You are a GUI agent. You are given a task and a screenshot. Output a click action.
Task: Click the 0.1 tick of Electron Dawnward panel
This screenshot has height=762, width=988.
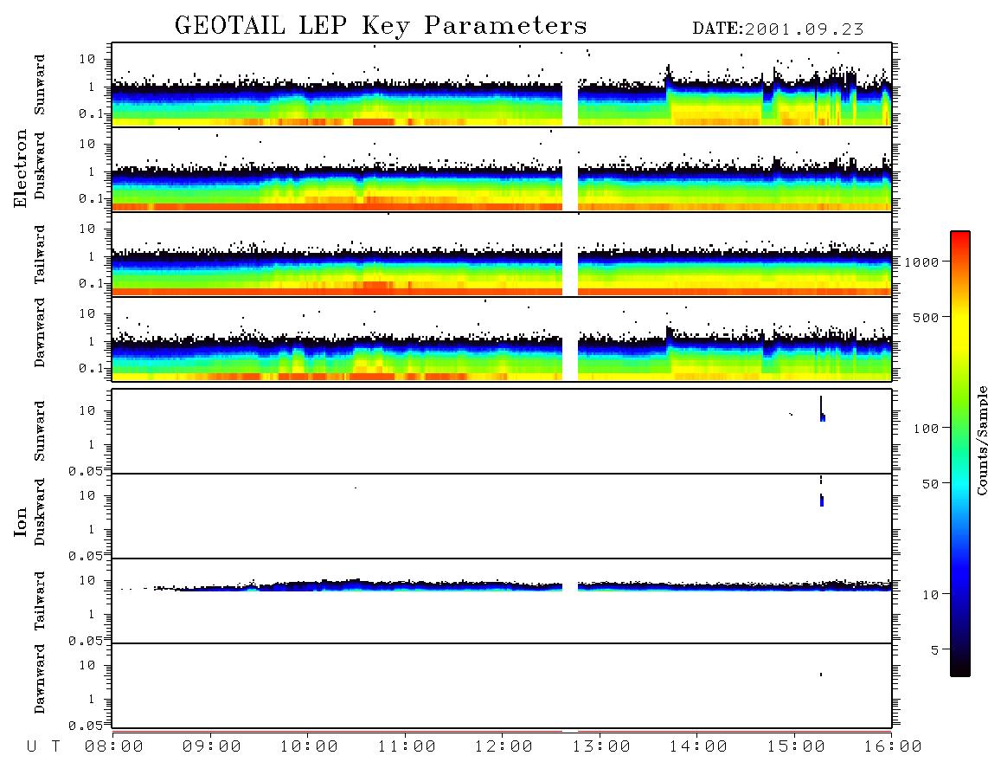[90, 368]
